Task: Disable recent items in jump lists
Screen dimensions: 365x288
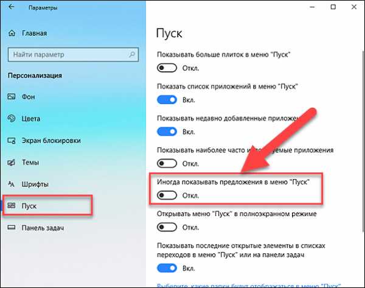Action: coord(167,268)
